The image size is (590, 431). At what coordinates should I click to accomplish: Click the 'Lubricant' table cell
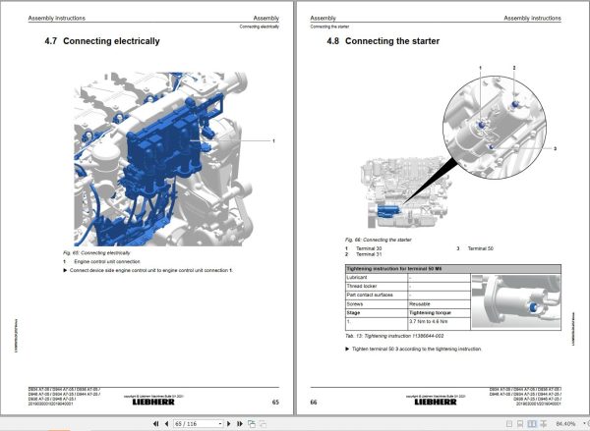pos(377,278)
